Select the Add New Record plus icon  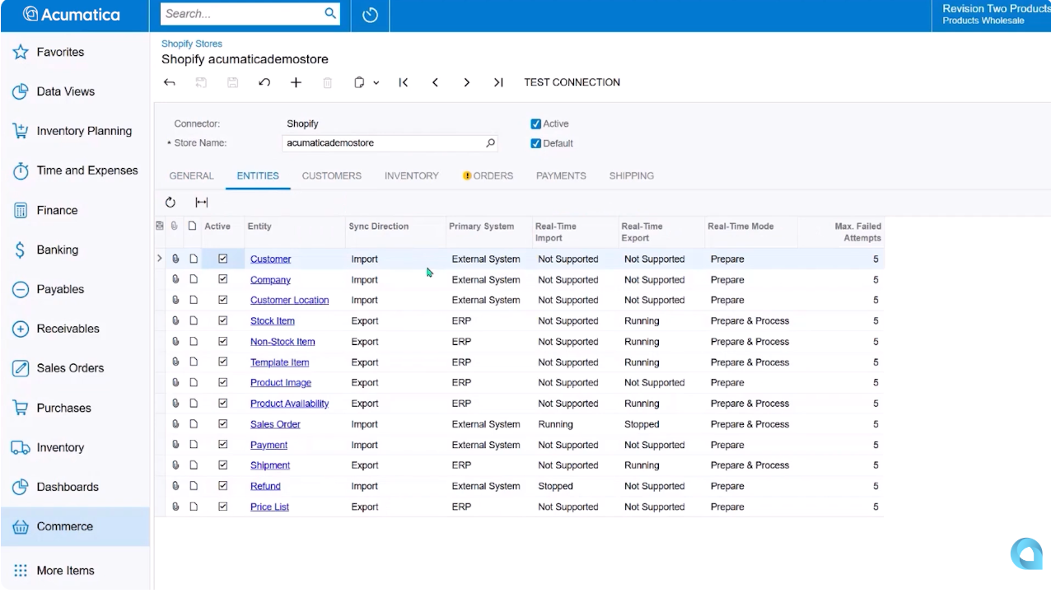tap(296, 82)
